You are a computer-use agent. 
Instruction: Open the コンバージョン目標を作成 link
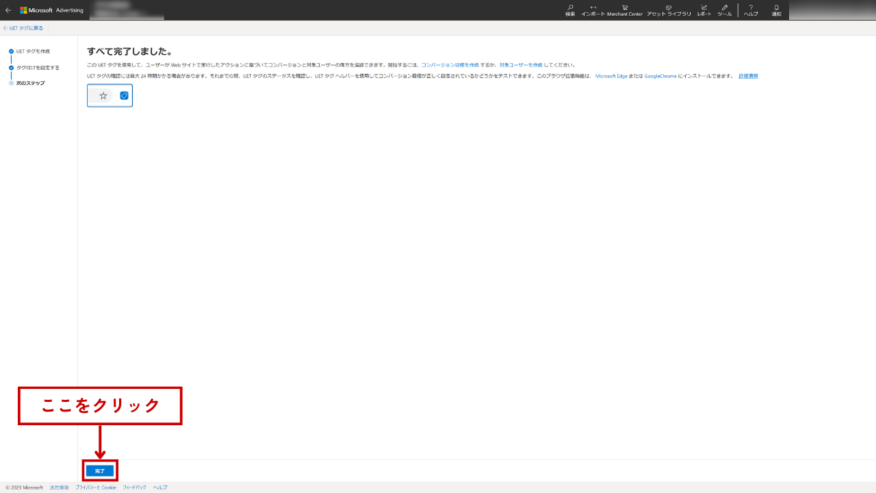pos(450,65)
